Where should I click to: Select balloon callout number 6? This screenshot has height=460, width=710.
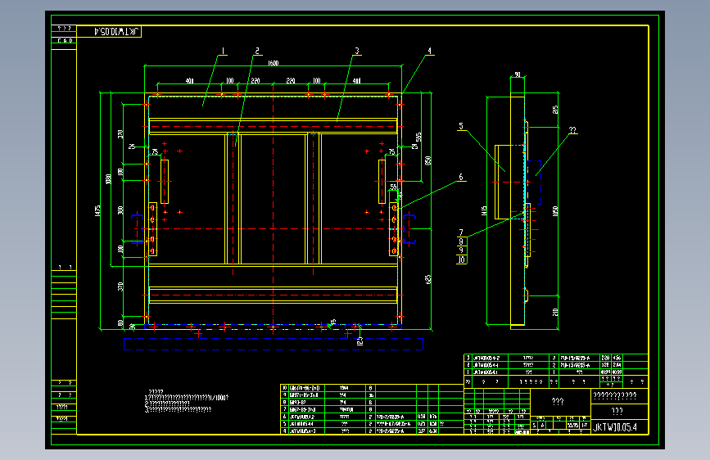[x=461, y=177]
